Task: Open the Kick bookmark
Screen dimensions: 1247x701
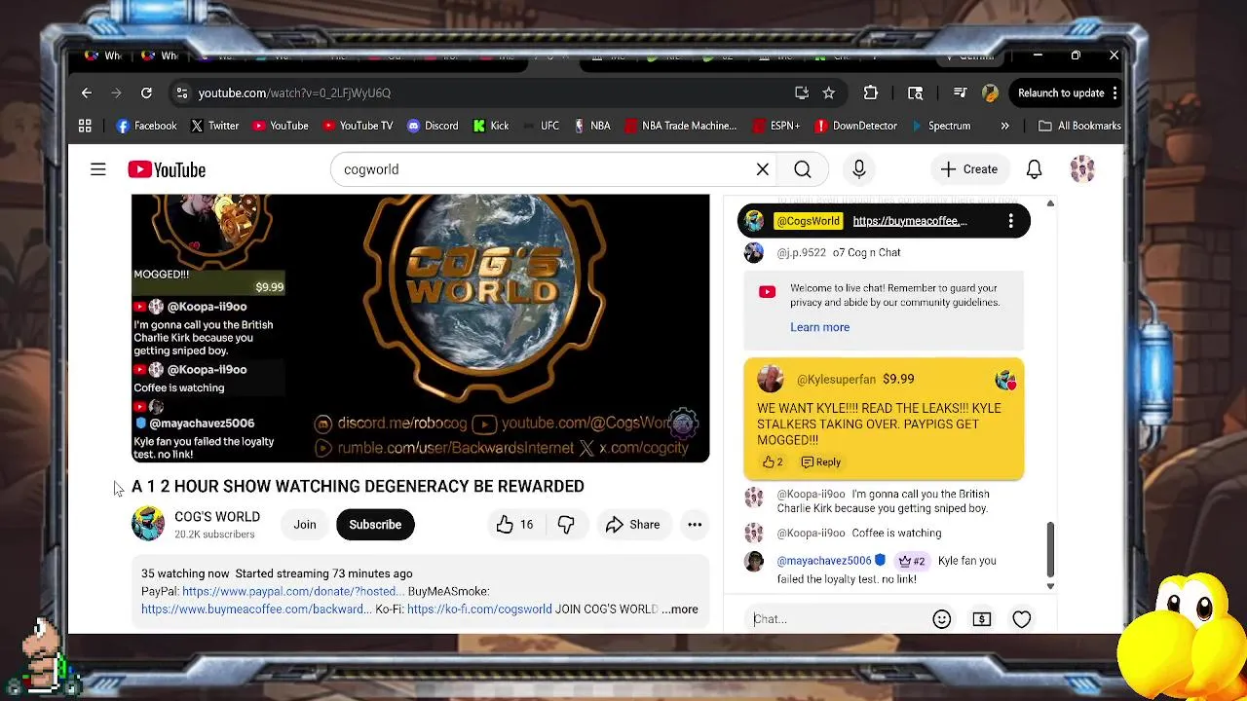Action: 490,126
